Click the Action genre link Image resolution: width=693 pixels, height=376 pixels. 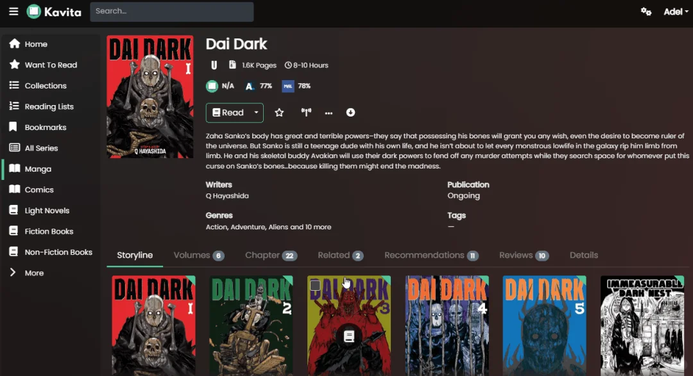(x=217, y=227)
